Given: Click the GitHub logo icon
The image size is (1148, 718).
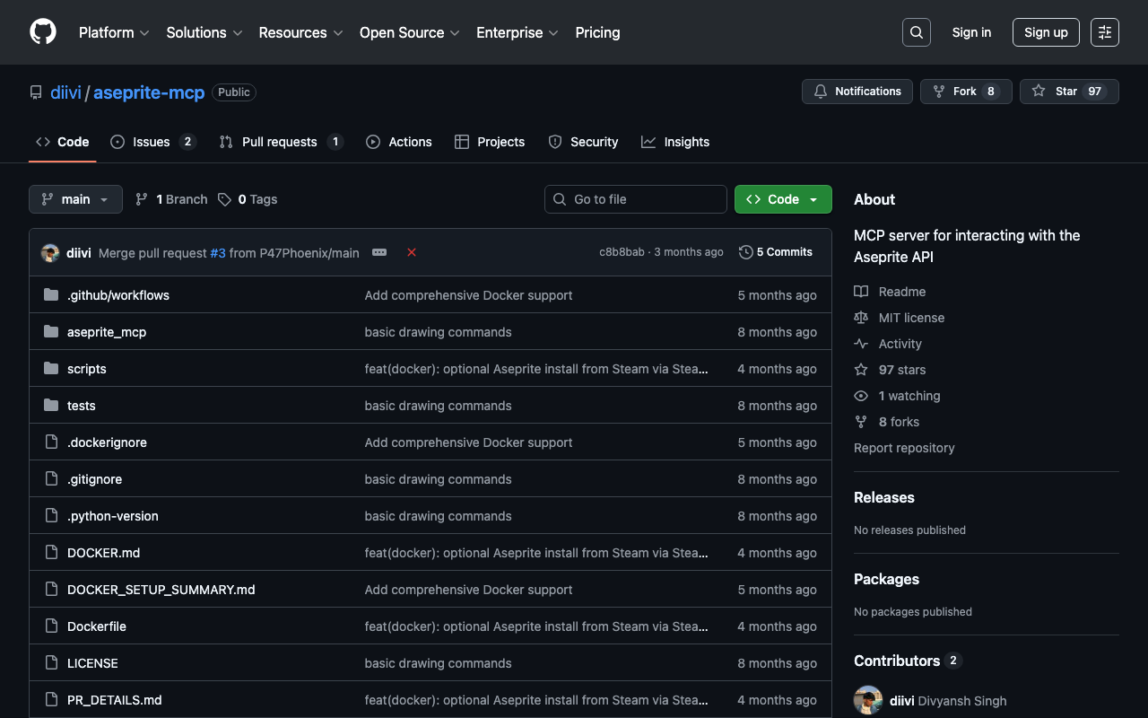Looking at the screenshot, I should (x=43, y=32).
